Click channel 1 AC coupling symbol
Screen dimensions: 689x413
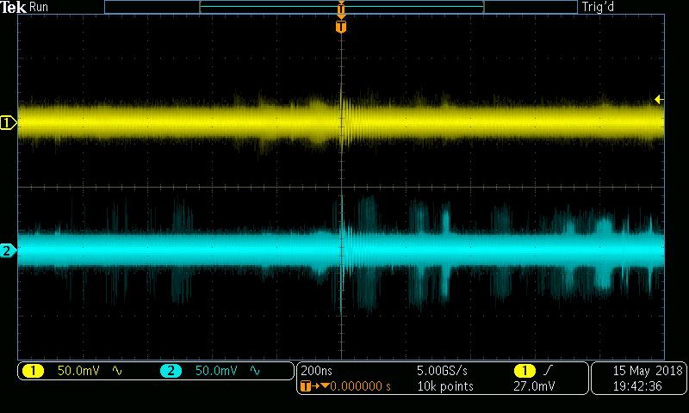click(x=117, y=371)
